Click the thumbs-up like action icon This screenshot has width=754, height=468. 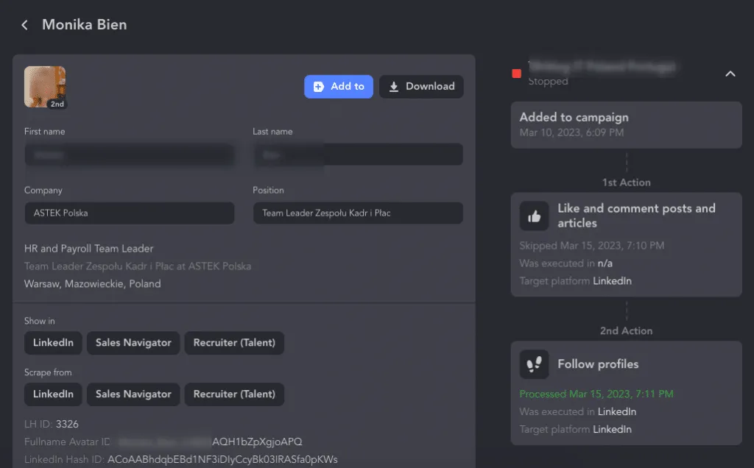(535, 216)
